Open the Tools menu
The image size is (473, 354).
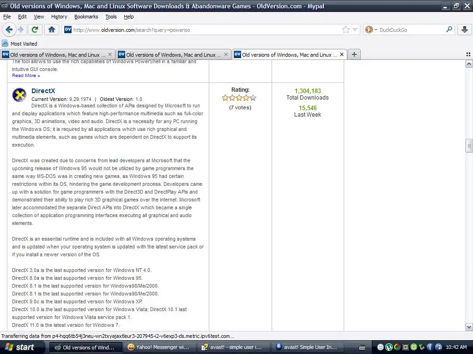click(111, 17)
